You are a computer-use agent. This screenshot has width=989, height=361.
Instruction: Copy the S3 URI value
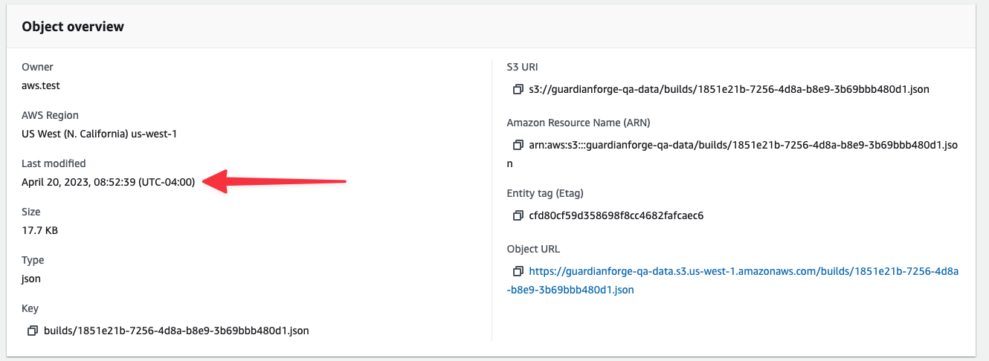pos(518,89)
